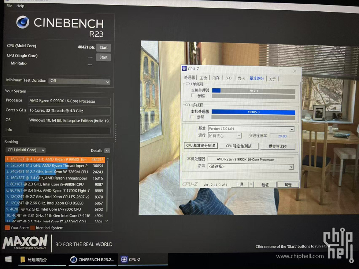
Task: Select the Ryzen 9 9950X ranking row
Action: [55, 159]
